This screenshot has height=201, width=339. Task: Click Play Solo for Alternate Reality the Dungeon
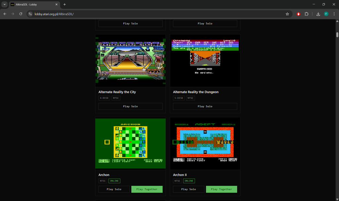click(205, 106)
